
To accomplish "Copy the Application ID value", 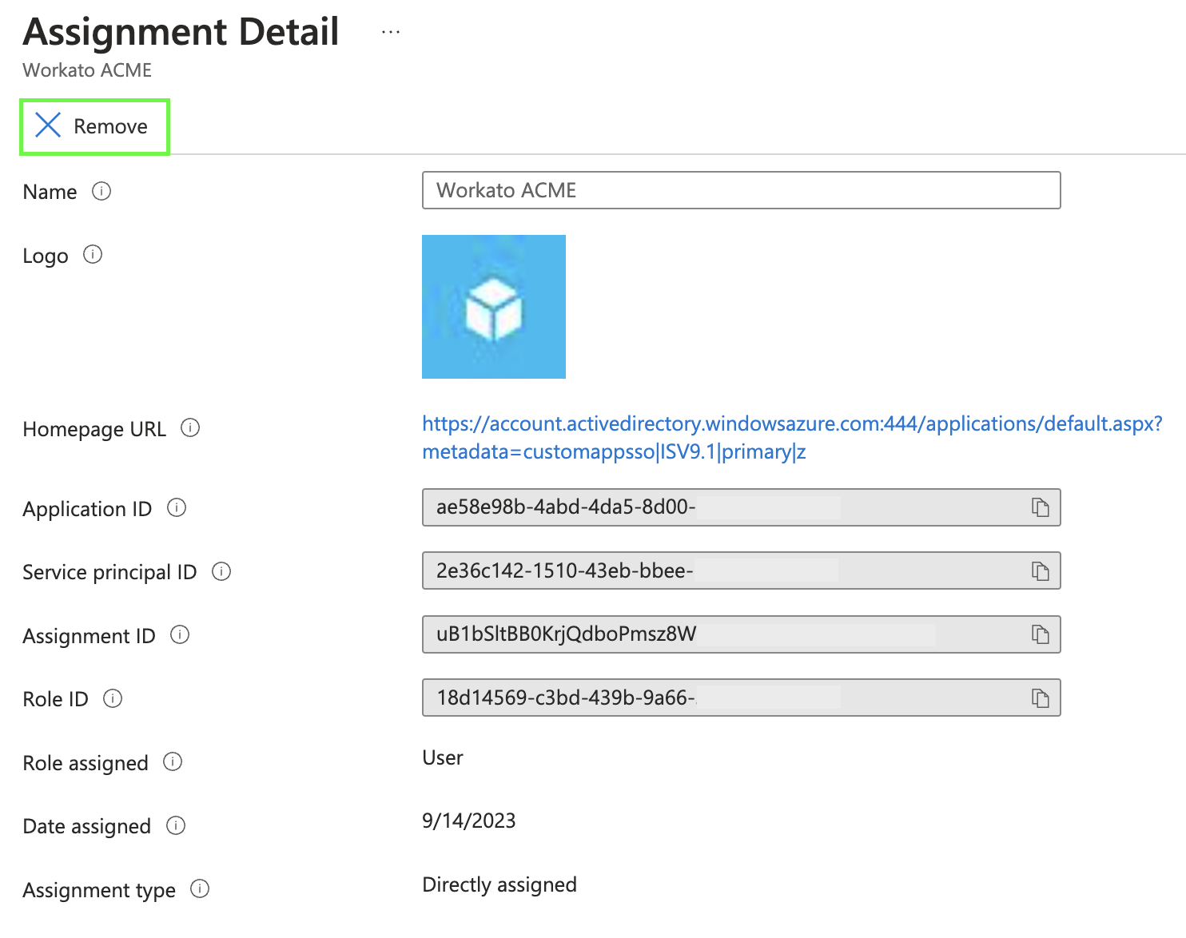I will coord(1041,507).
